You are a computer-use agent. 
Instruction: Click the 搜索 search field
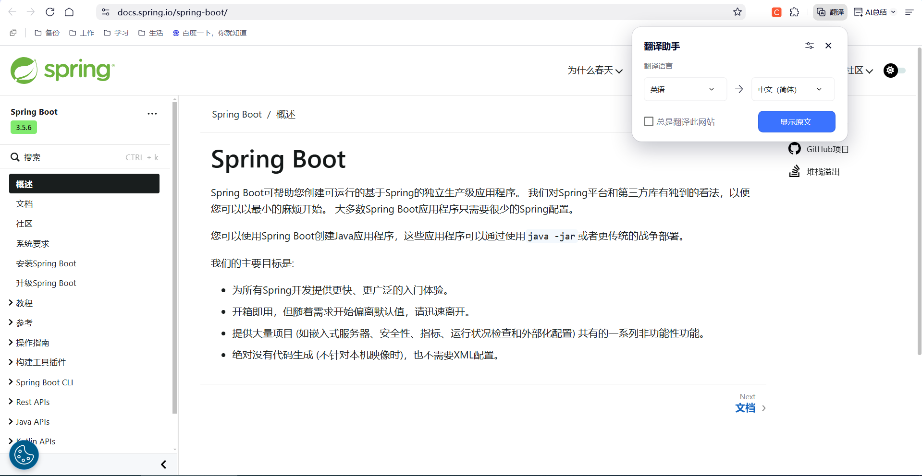pos(85,157)
